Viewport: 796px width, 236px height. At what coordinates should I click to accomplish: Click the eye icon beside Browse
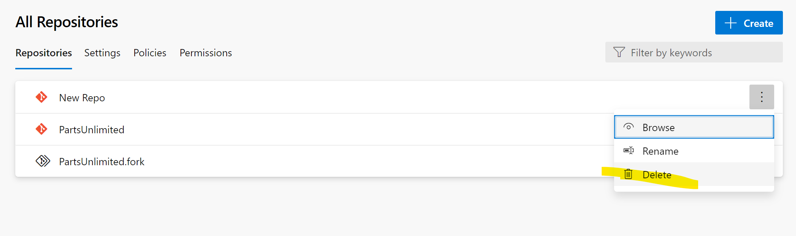[x=628, y=127]
